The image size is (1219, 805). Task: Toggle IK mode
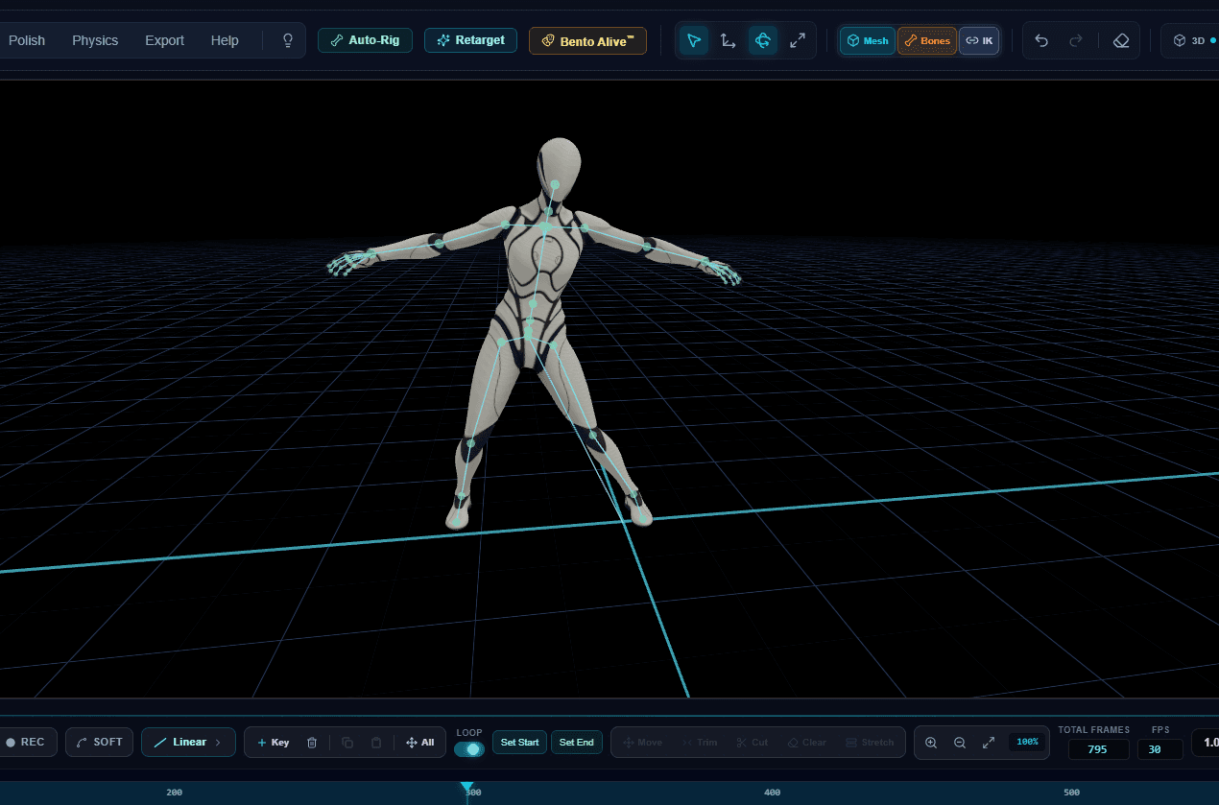pyautogui.click(x=979, y=40)
